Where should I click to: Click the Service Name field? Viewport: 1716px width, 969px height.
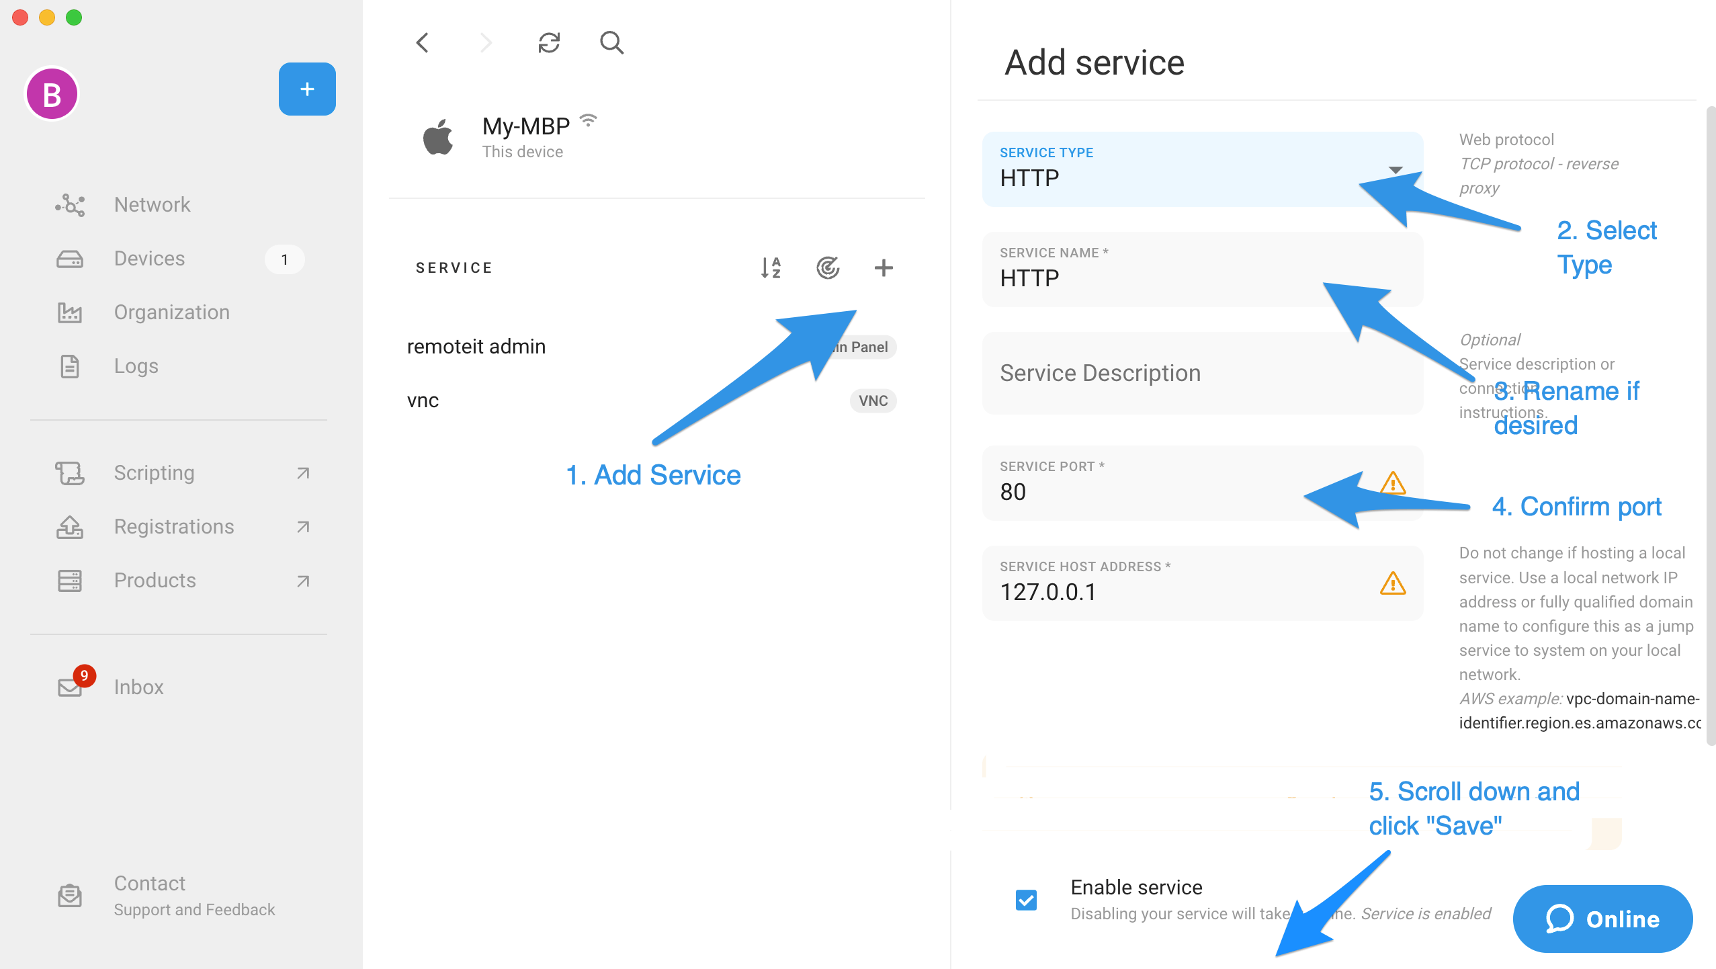click(x=1202, y=269)
